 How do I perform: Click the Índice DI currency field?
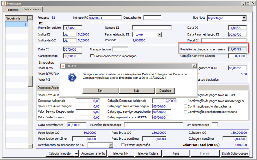point(70,34)
